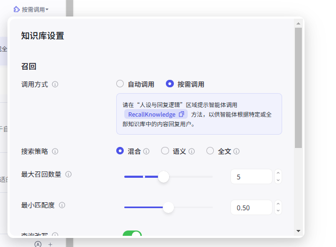Click info icon next to 最大召回数量

(x=68, y=174)
